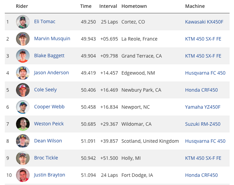Click the Machine column header

pos(195,6)
